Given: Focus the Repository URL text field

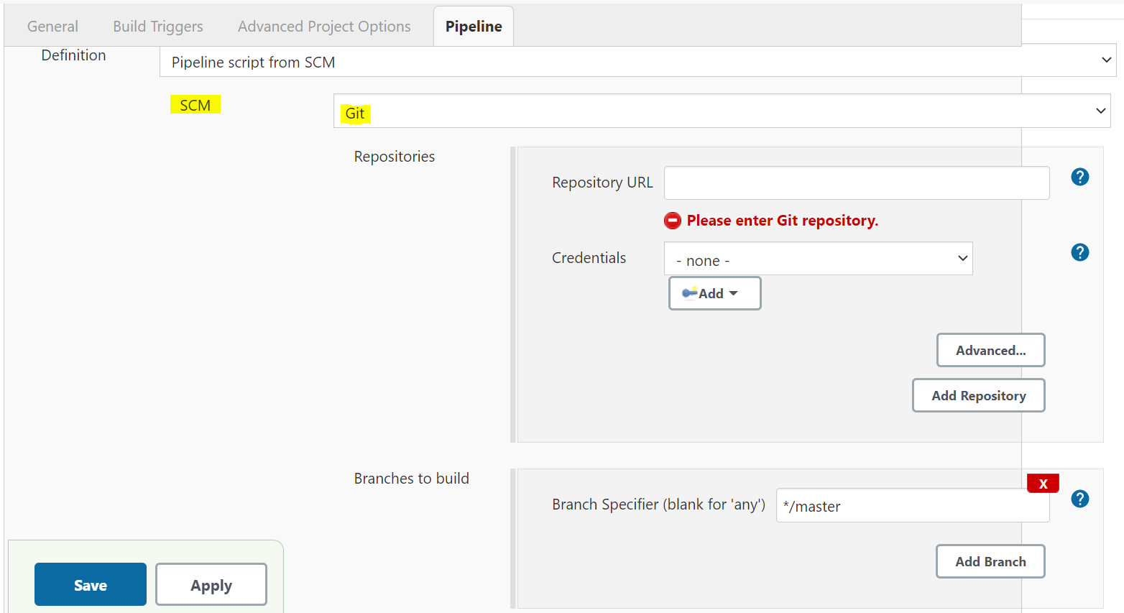Looking at the screenshot, I should click(856, 183).
